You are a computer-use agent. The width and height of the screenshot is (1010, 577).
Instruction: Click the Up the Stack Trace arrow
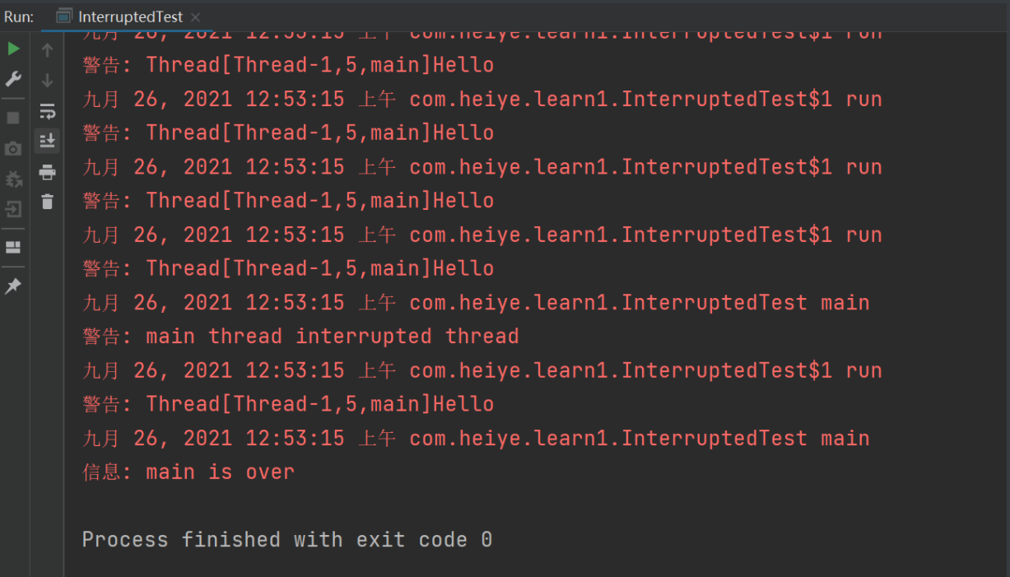(48, 50)
